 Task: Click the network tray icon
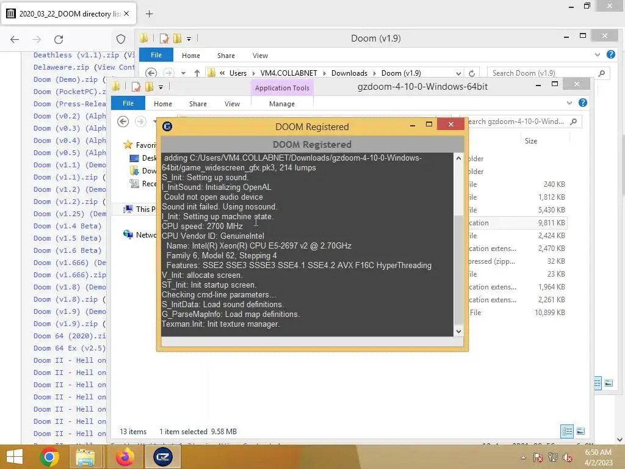coord(553,457)
